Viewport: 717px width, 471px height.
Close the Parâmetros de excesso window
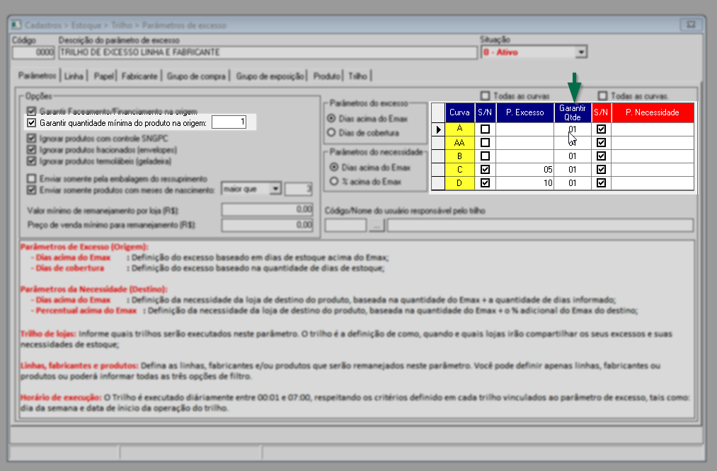coord(691,25)
